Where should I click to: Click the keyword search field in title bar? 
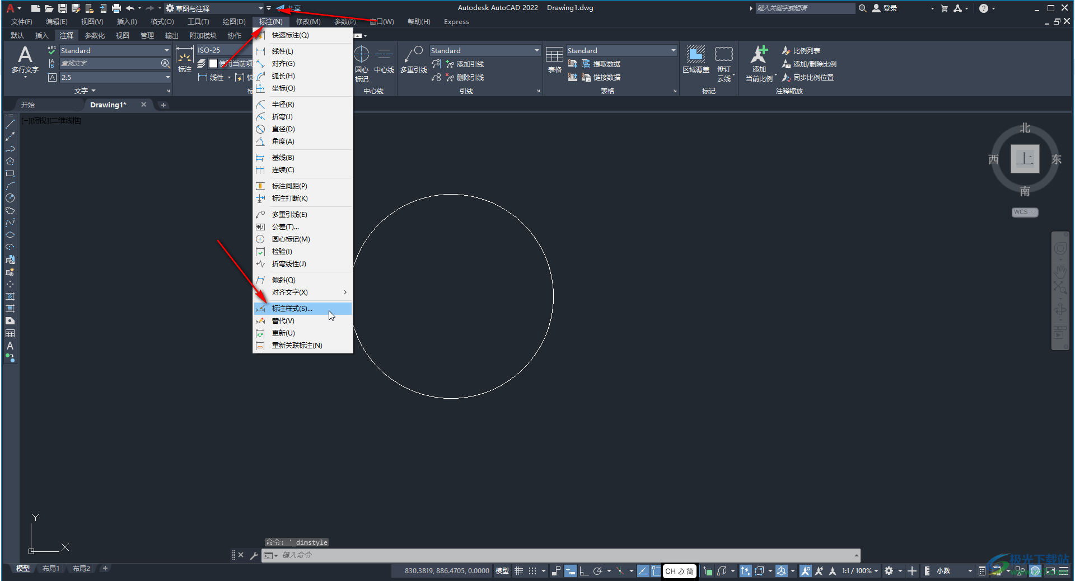pyautogui.click(x=805, y=8)
